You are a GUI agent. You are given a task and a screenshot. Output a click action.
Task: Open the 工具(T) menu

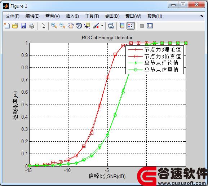(x=92, y=16)
